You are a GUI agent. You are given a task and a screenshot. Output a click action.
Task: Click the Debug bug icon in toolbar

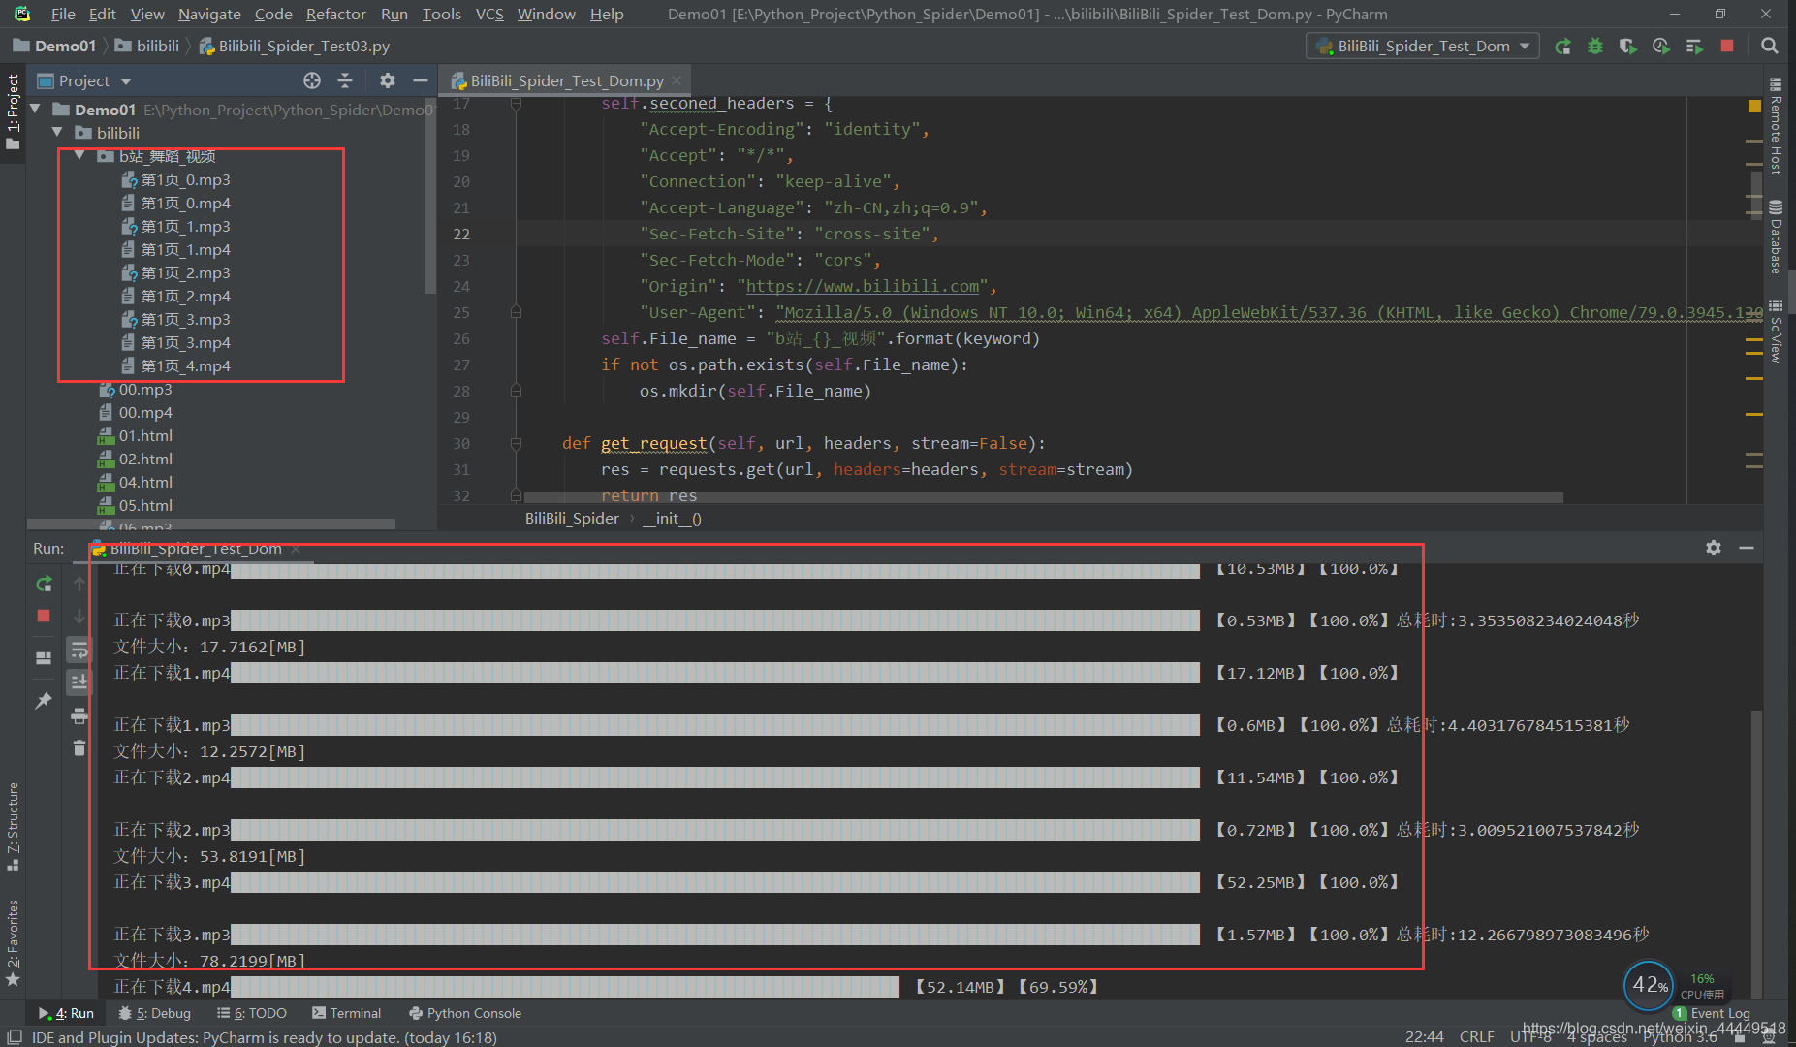coord(1594,46)
